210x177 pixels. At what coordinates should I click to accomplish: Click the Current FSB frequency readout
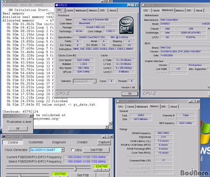87,157
